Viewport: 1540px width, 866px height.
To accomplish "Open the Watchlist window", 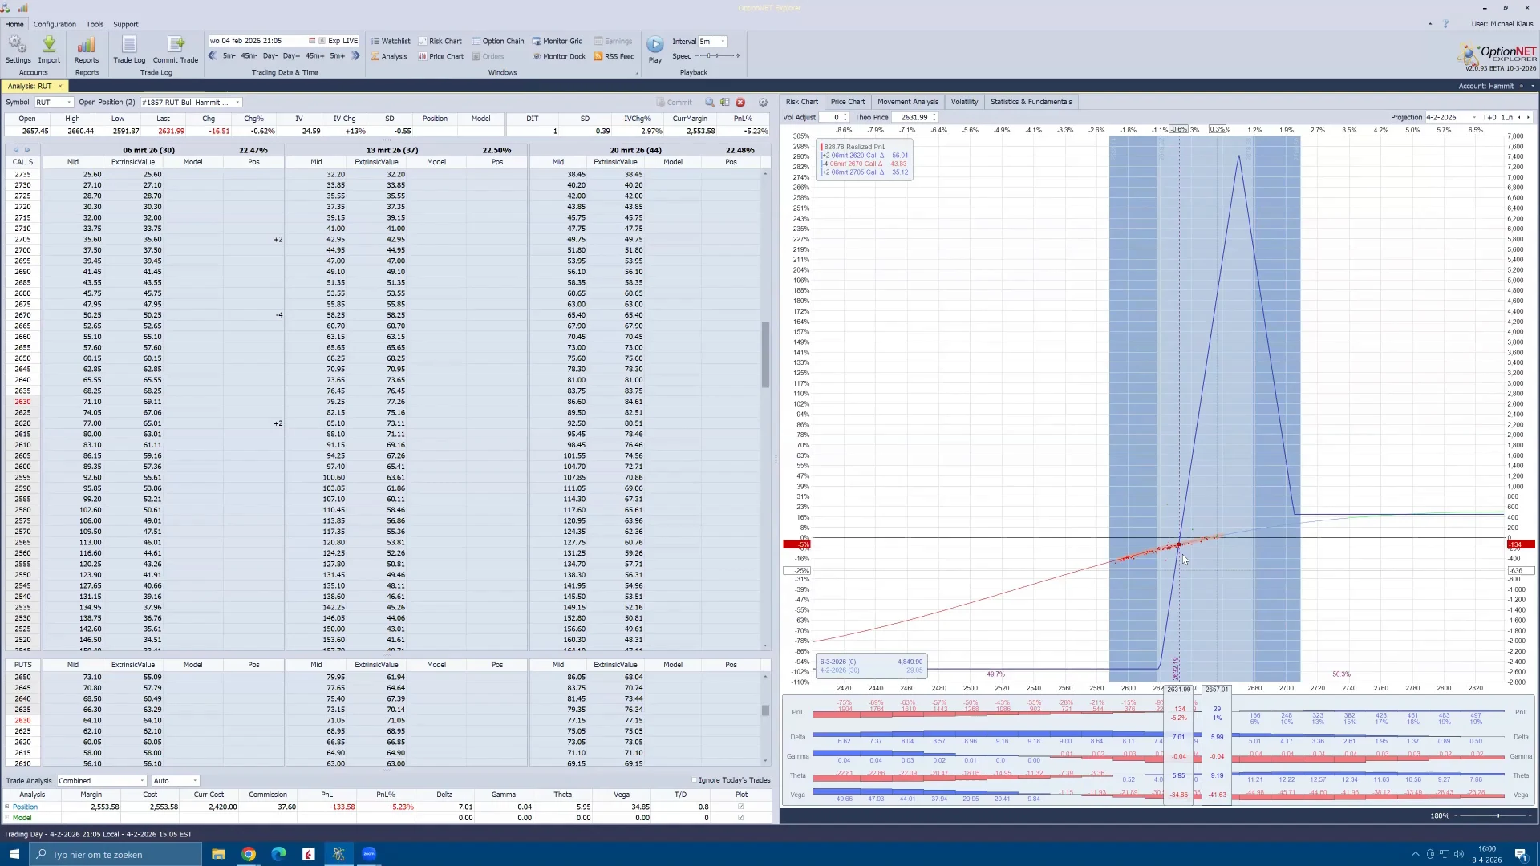I will tap(391, 41).
